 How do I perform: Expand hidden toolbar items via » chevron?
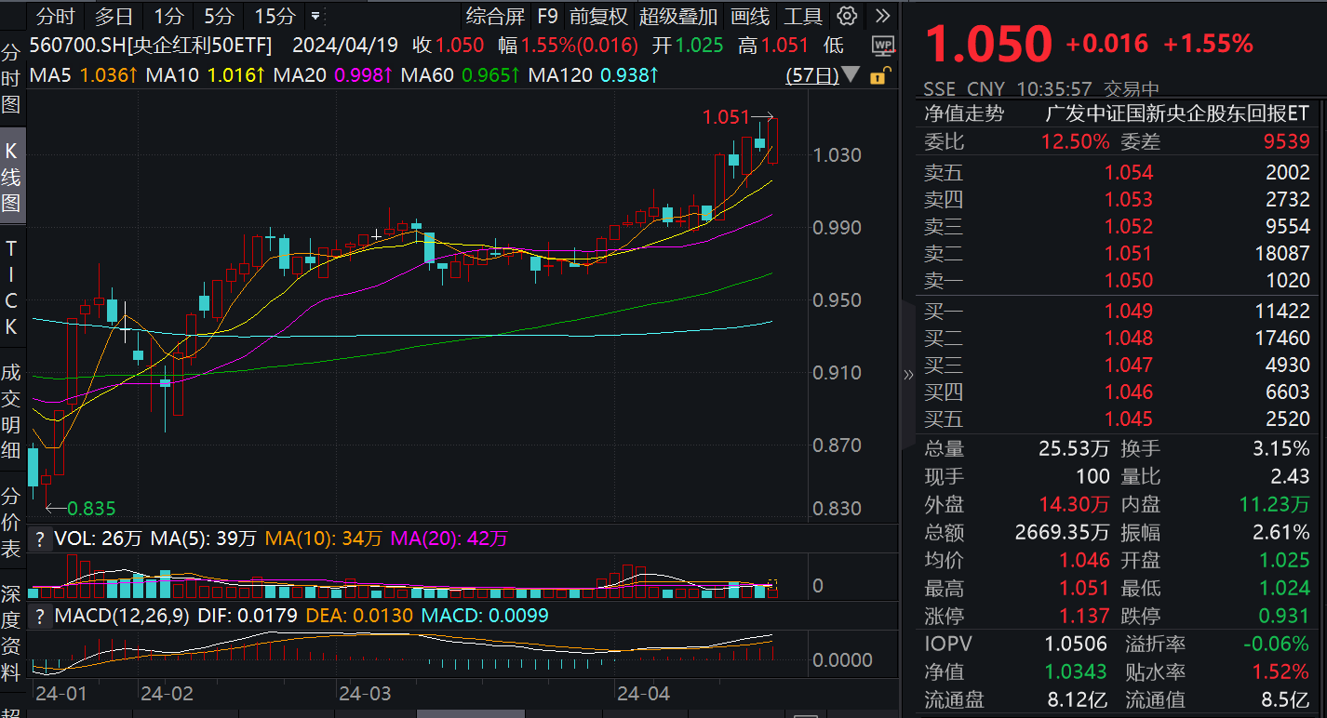pos(881,16)
